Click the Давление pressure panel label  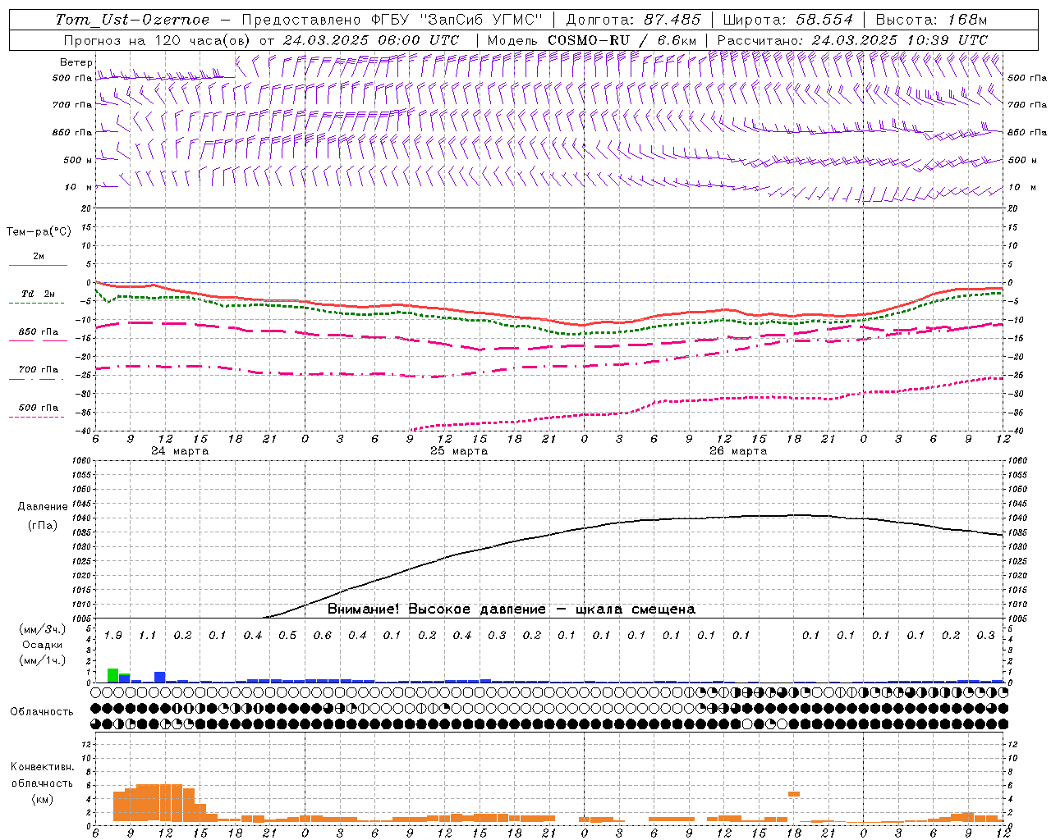43,507
